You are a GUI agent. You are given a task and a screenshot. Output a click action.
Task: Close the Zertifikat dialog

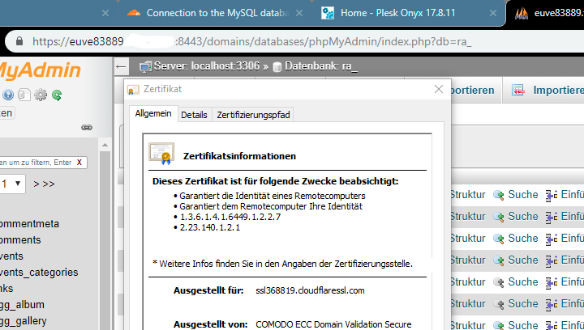[439, 89]
